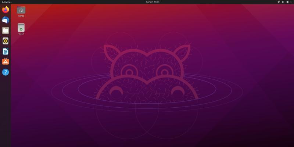This screenshot has height=147, width=294.
Task: Click the Home label text
Action: (x=21, y=16)
